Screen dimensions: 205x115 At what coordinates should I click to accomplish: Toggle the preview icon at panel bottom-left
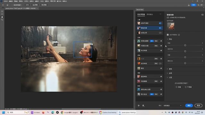(x=138, y=105)
